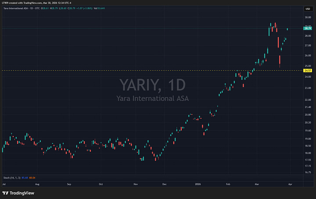Click the 18.00 price axis label
This screenshot has width=316, height=199.
coord(308,153)
